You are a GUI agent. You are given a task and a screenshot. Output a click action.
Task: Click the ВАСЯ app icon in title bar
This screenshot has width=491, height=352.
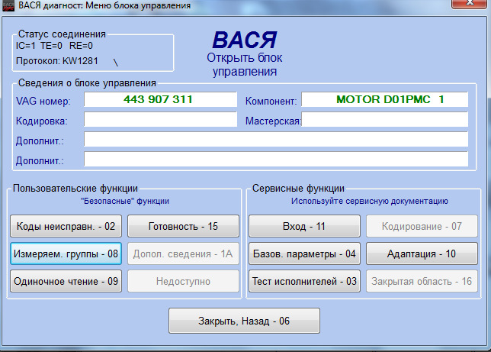click(8, 6)
